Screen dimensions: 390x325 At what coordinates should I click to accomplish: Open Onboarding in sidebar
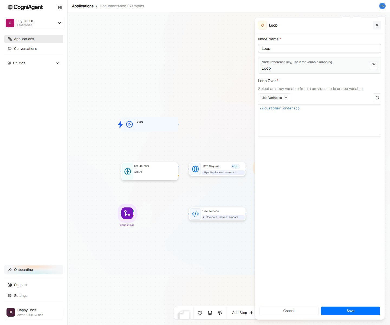[x=34, y=270]
